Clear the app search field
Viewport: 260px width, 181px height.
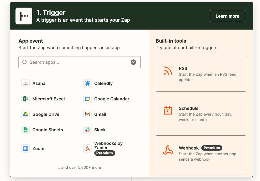tap(133, 62)
